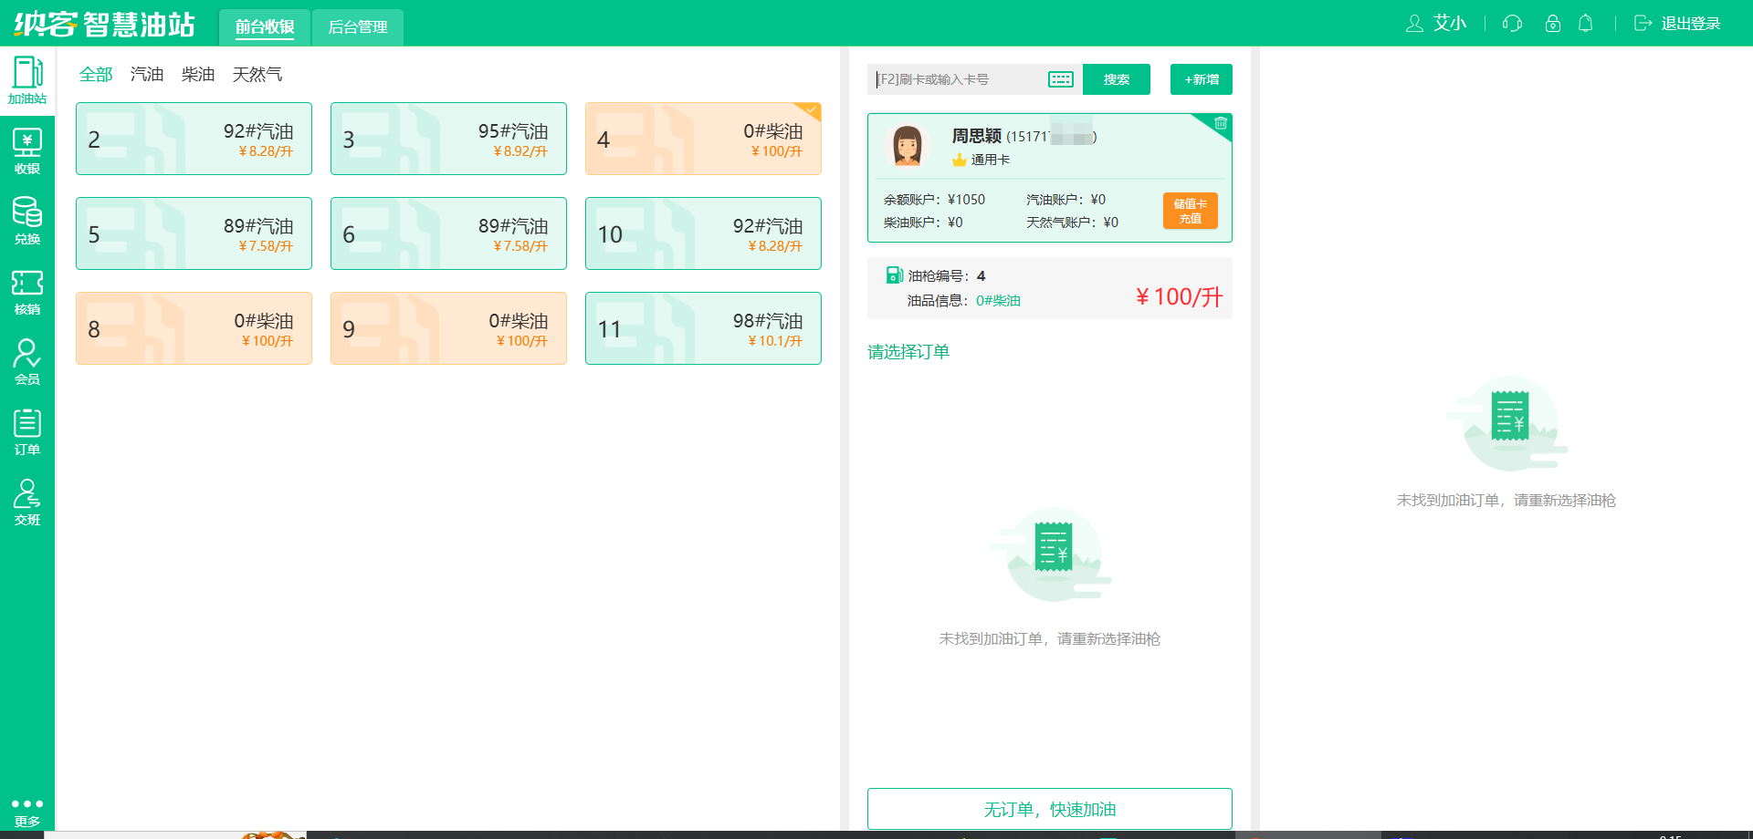The height and width of the screenshot is (839, 1753).
Task: Click 退出登录 logout link
Action: click(1678, 24)
